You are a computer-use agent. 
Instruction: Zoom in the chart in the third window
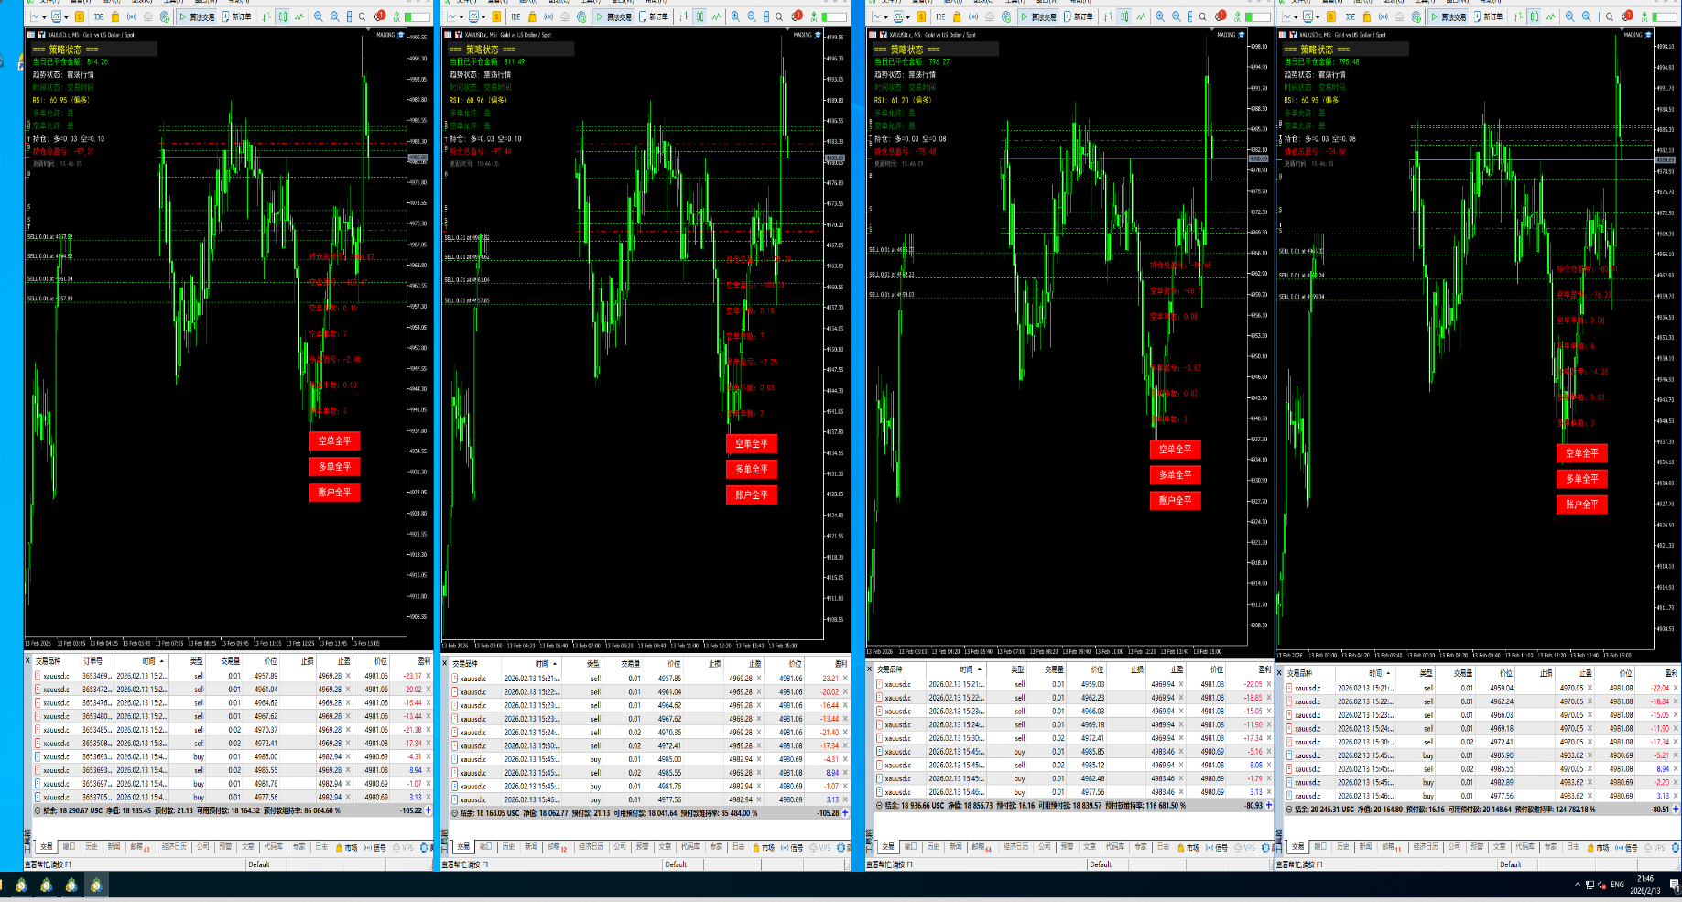click(x=1161, y=16)
